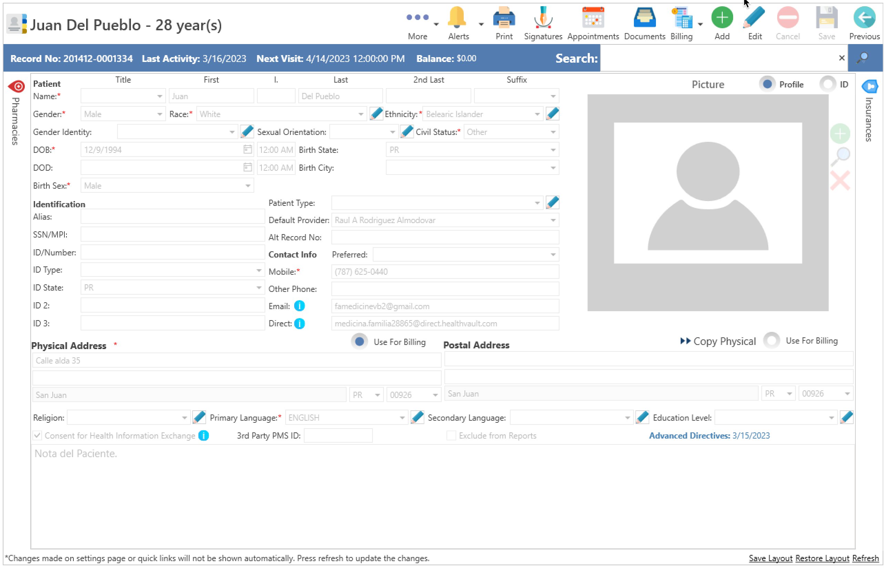884x568 pixels.
Task: Click the search magnifier icon
Action: tap(863, 58)
